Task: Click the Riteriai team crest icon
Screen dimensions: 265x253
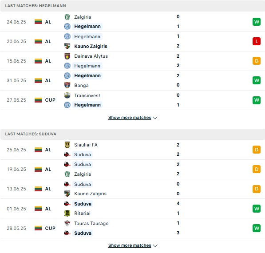Action: click(67, 213)
